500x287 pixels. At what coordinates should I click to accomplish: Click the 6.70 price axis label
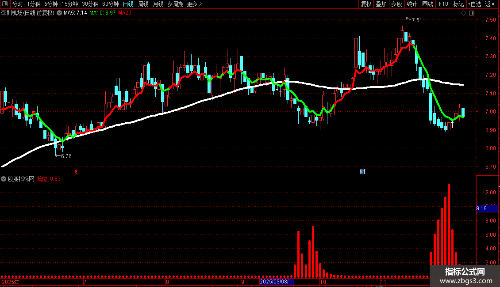[490, 167]
